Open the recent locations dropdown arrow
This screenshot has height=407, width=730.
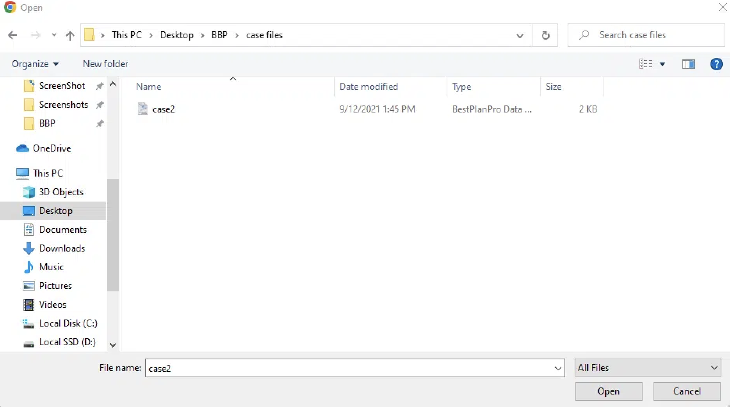(54, 35)
